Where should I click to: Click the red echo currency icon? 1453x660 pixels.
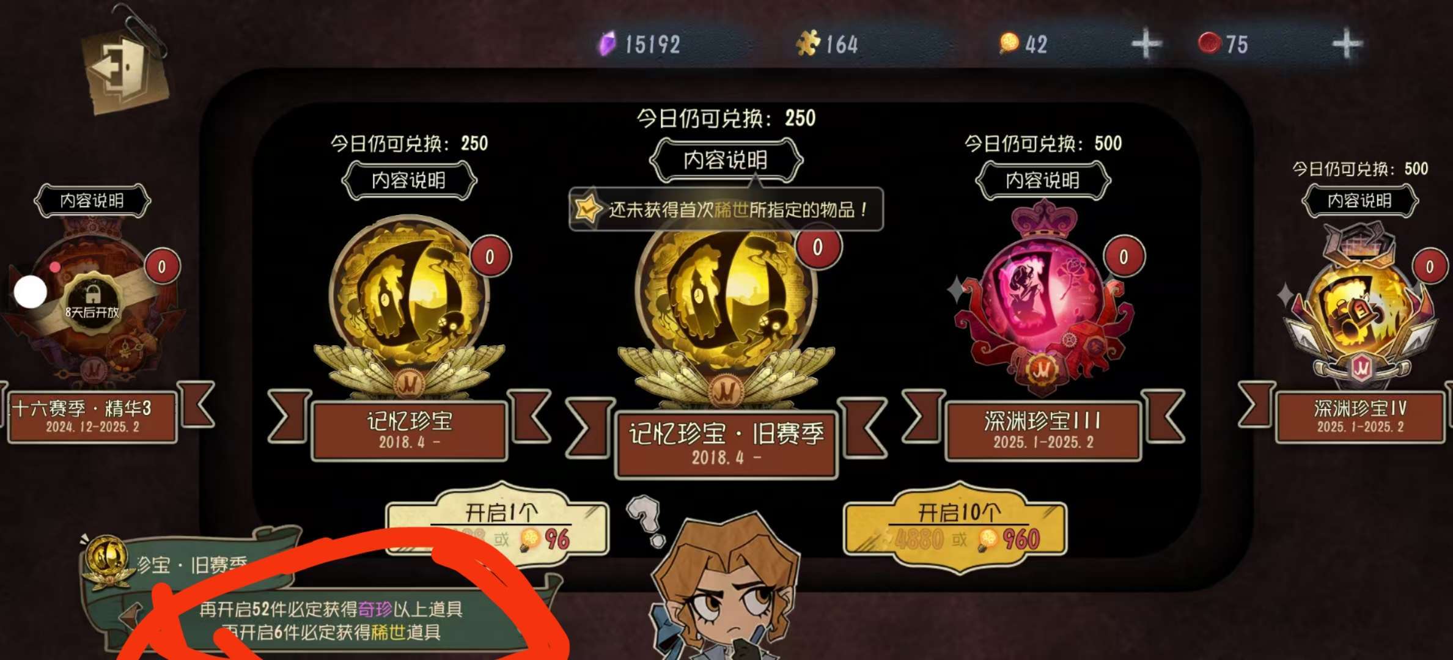coord(1209,43)
